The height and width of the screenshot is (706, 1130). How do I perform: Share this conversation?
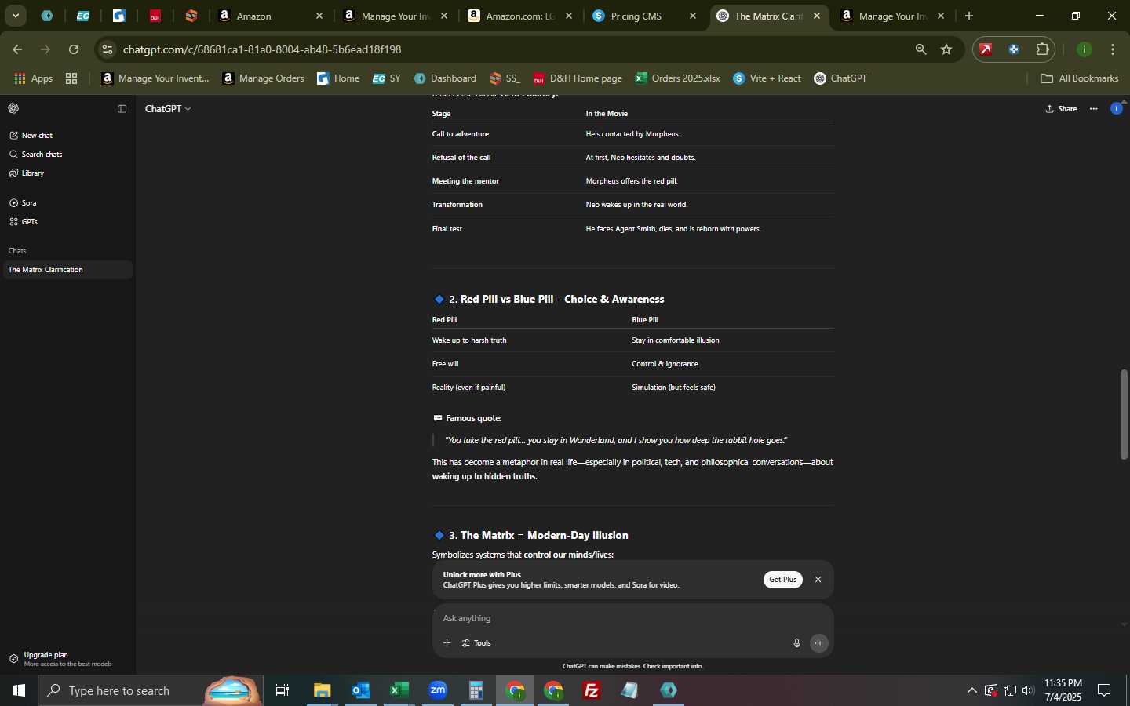[x=1062, y=109]
